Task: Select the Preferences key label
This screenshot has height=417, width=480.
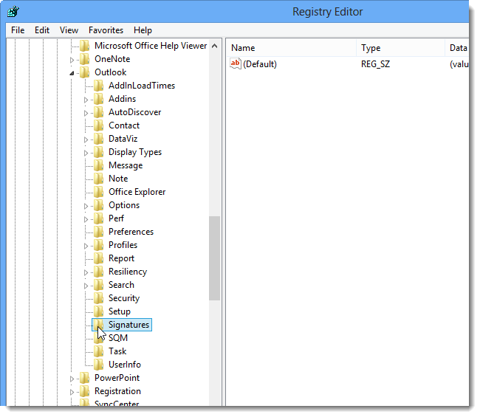Action: point(131,232)
